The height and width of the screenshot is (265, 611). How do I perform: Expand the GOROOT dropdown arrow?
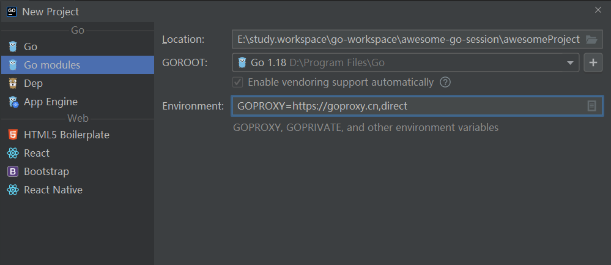pyautogui.click(x=570, y=62)
